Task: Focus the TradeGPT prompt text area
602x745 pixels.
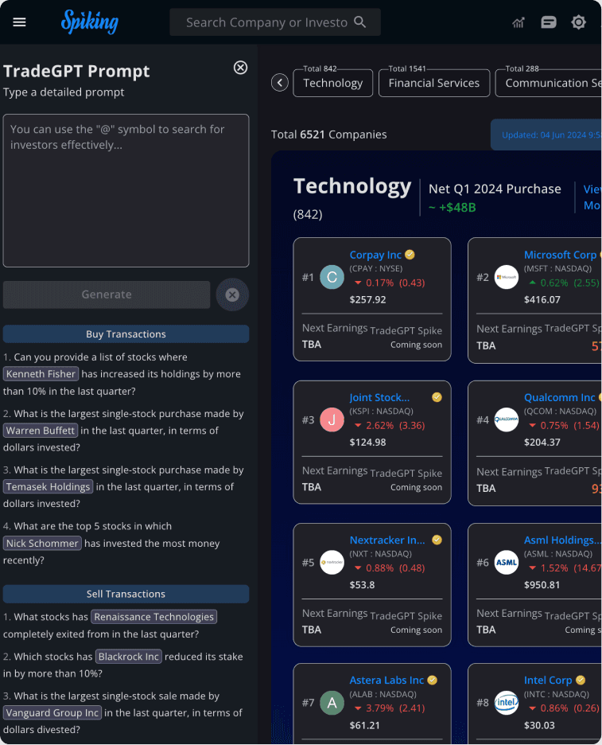Action: [x=126, y=190]
